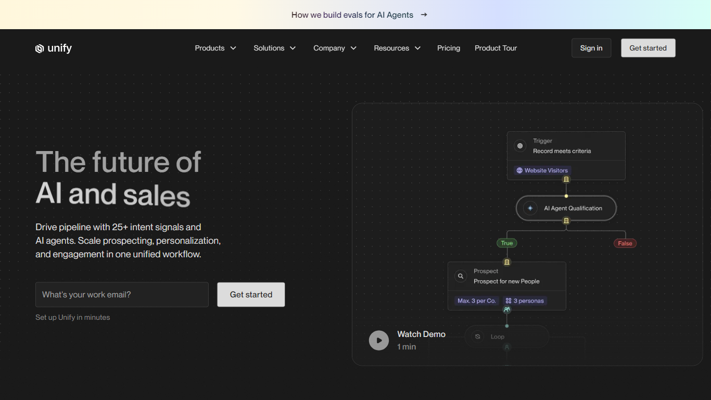Play the Watch Demo video
The image size is (711, 400).
pyautogui.click(x=379, y=341)
